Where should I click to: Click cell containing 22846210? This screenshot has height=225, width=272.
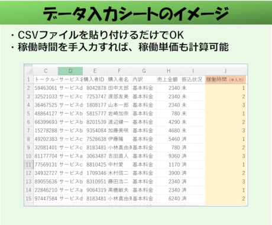[46, 190]
